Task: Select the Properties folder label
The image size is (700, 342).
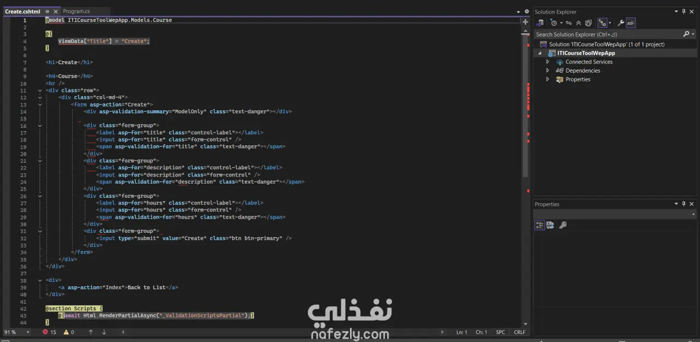Action: (x=577, y=79)
